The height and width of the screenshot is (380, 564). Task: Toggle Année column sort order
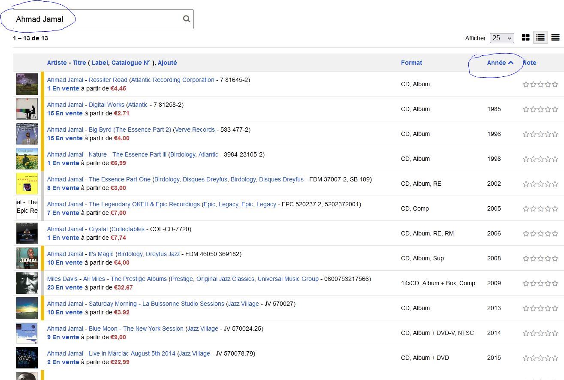click(x=500, y=63)
